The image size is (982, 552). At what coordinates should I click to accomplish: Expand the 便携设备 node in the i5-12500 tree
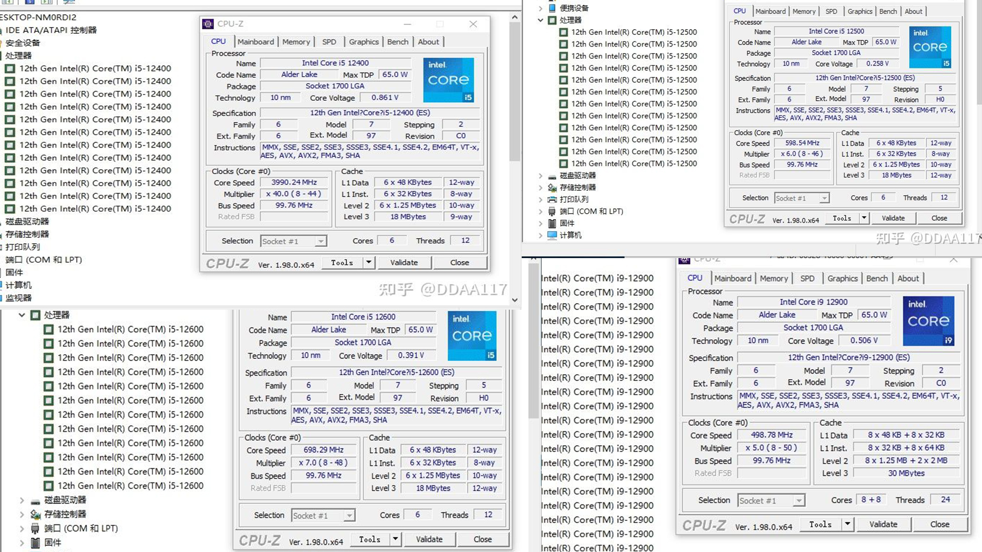click(541, 8)
